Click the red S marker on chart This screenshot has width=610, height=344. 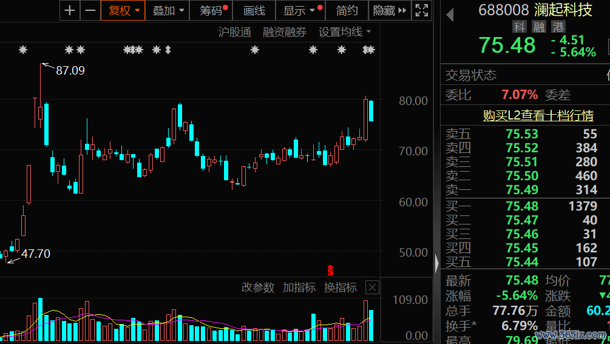[331, 270]
